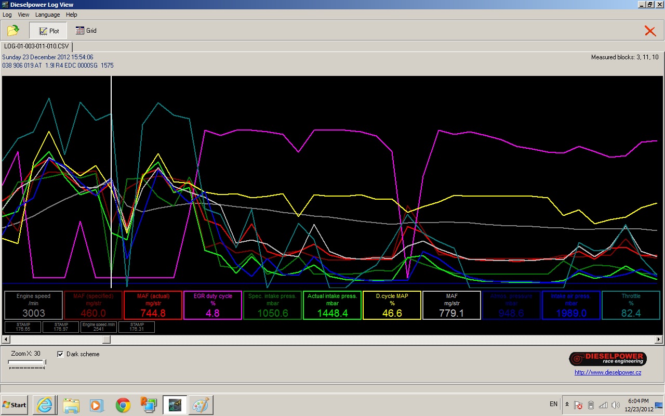665x416 pixels.
Task: Toggle the EGR duty cycle channel box
Action: [212, 305]
